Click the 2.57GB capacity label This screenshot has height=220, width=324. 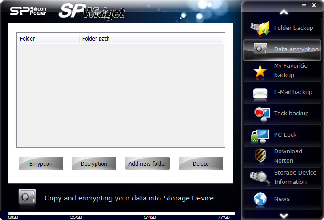(x=76, y=217)
